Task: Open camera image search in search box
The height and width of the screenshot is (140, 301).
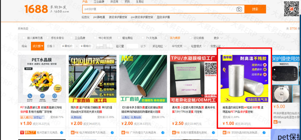Action: click(x=239, y=9)
